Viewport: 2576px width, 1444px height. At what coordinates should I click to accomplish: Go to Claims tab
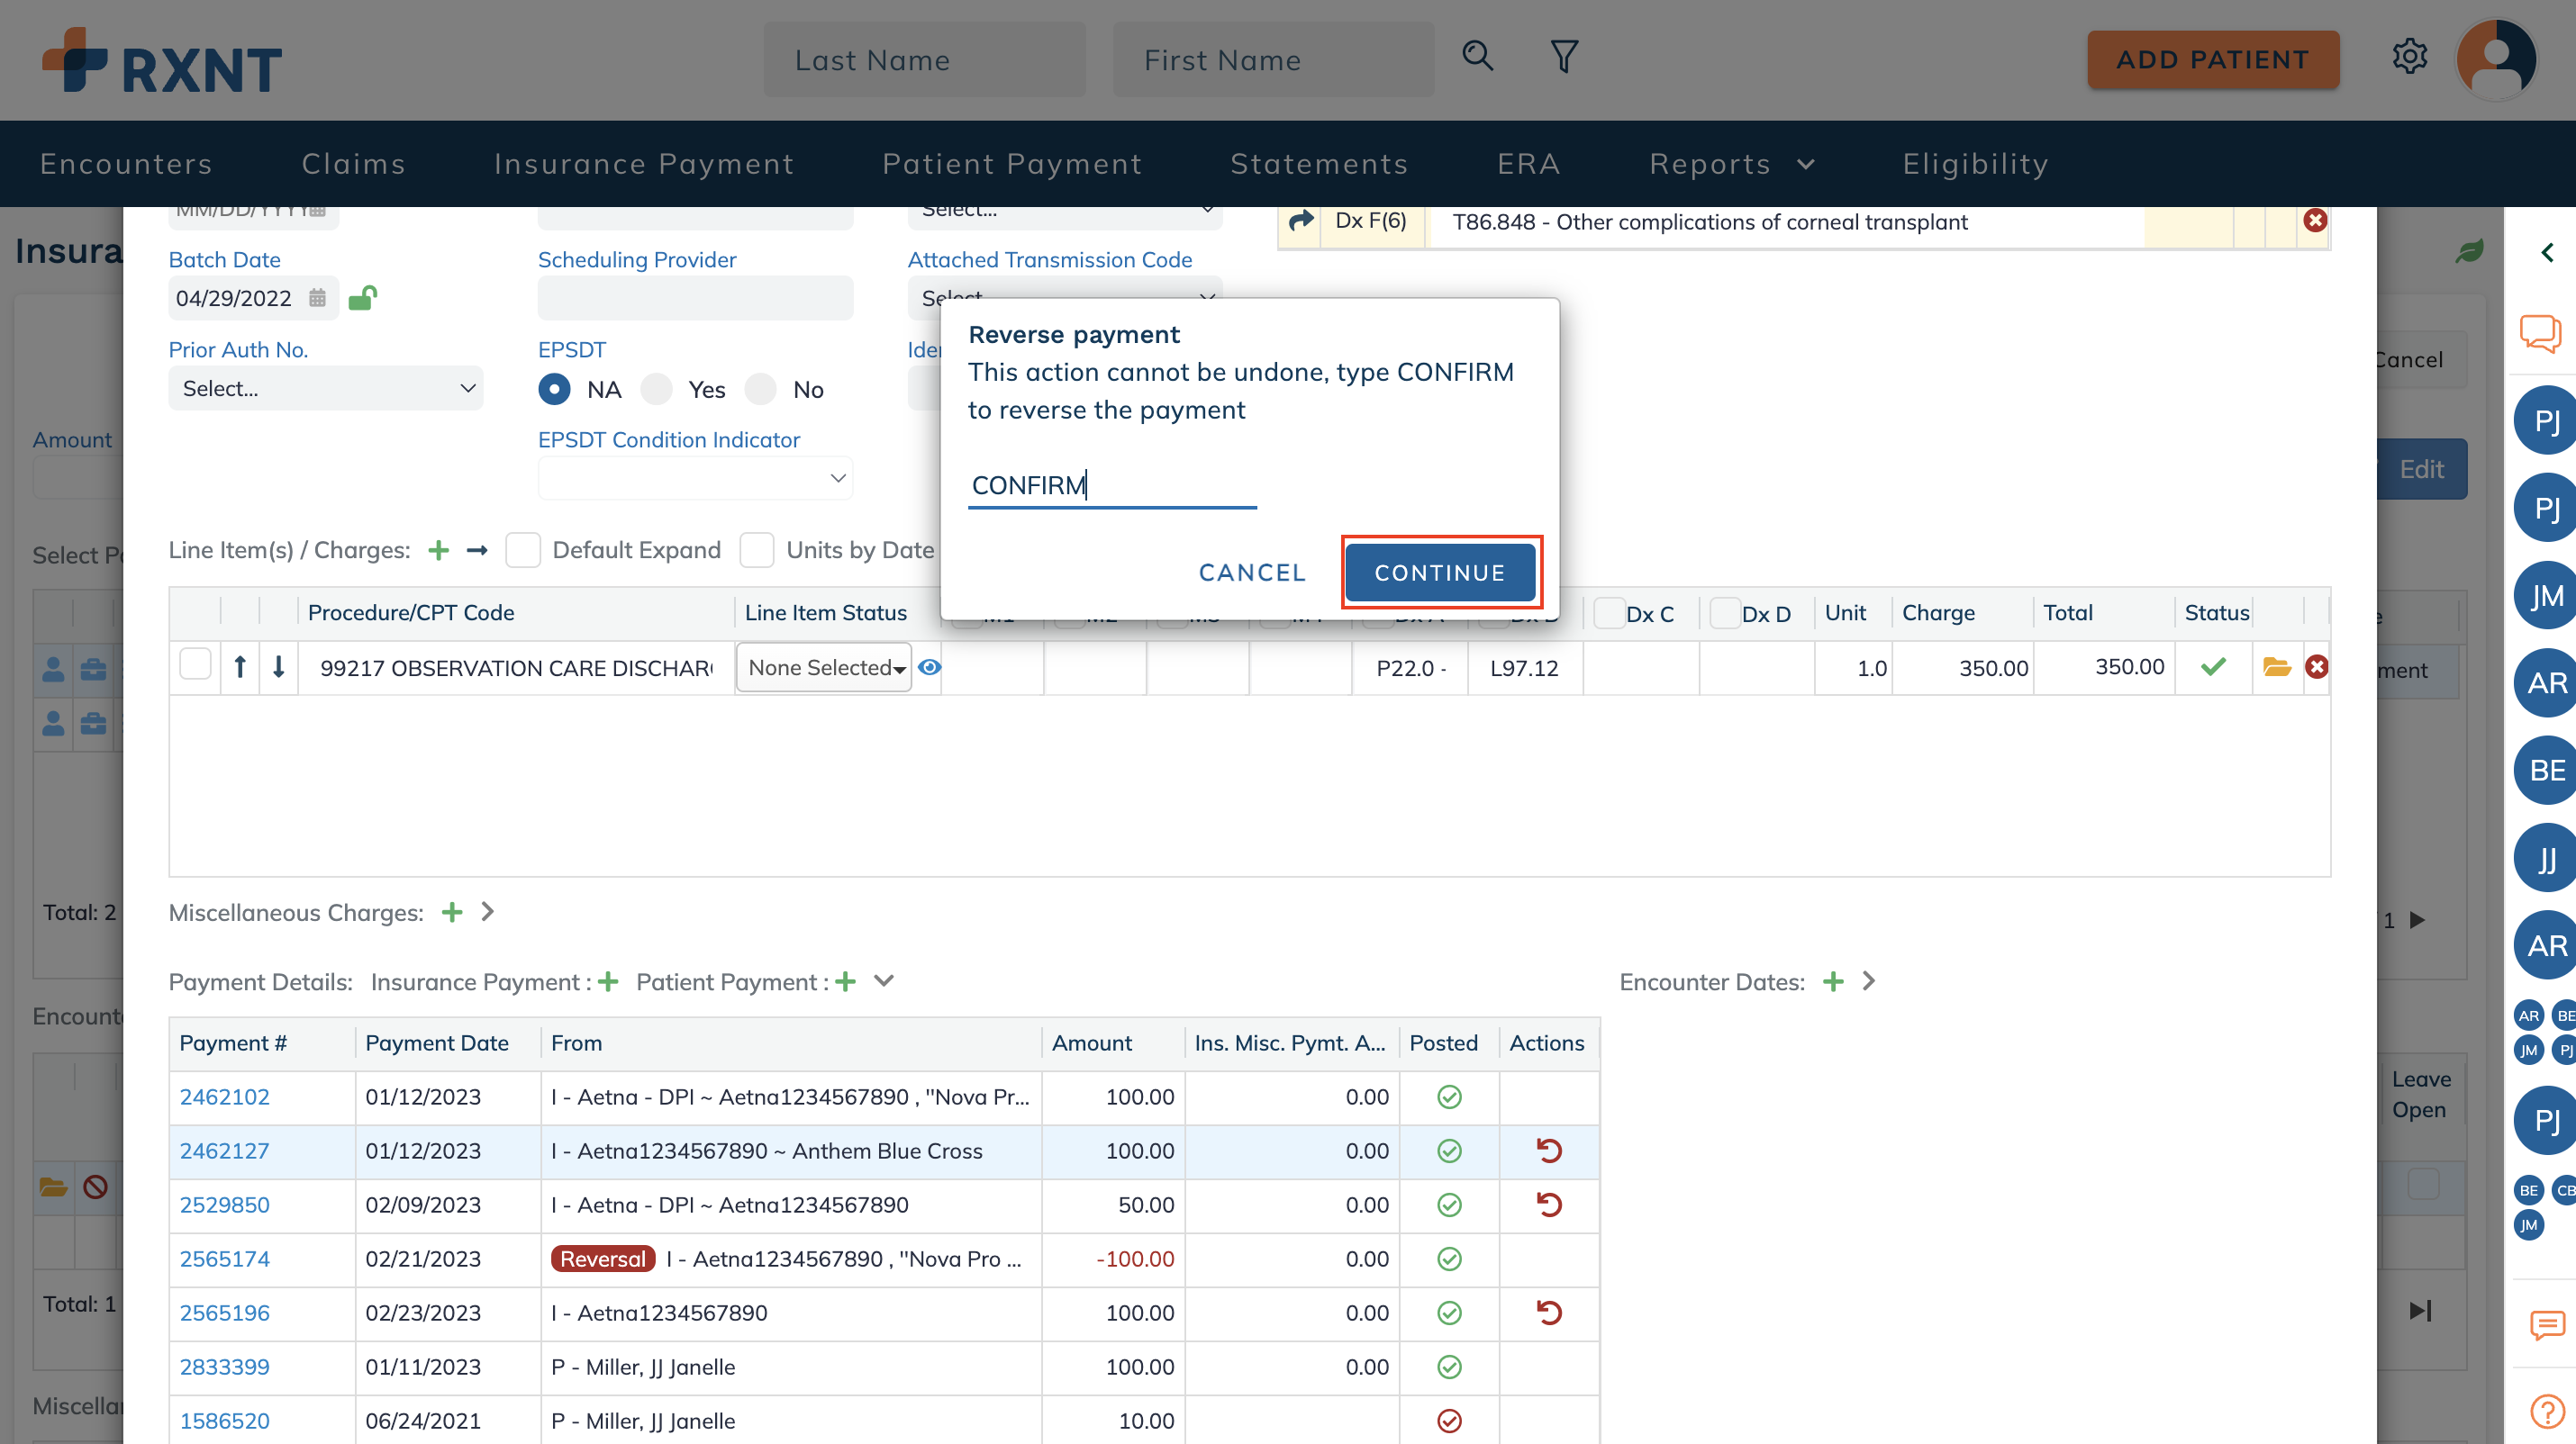click(354, 164)
